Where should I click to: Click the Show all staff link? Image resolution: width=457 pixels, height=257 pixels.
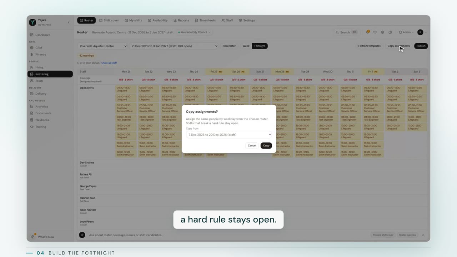[109, 63]
